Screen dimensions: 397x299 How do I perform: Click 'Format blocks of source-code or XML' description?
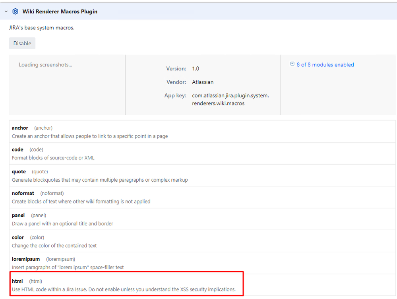(53, 158)
